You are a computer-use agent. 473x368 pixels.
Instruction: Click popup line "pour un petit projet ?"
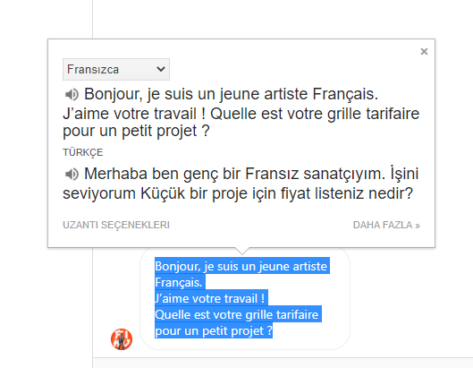coord(136,131)
